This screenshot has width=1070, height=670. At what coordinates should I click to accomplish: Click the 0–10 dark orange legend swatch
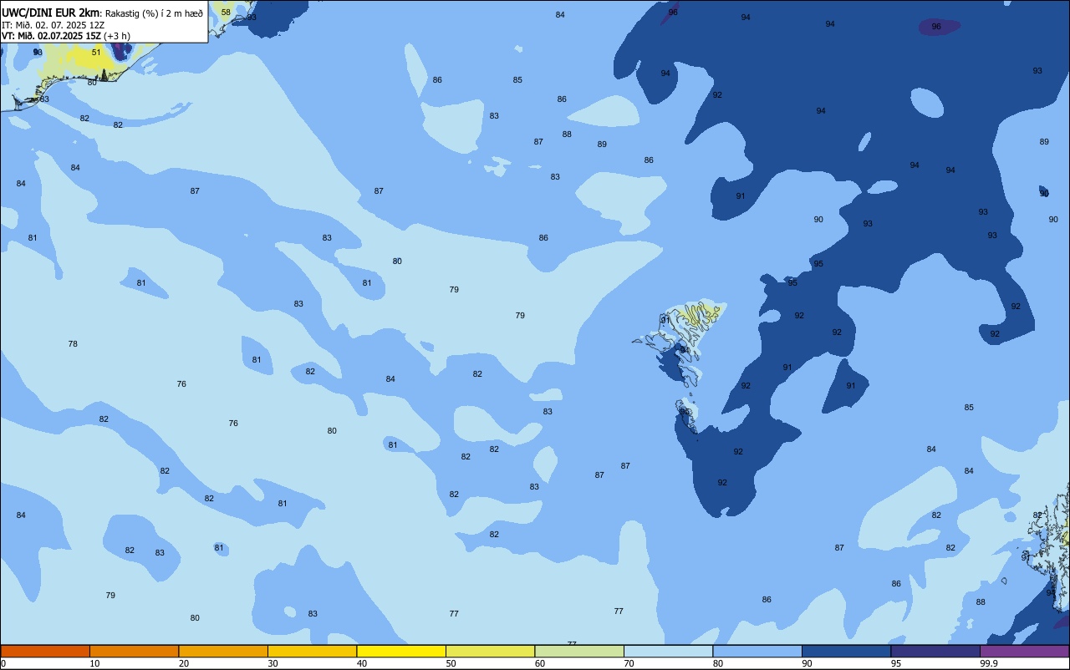[45, 651]
